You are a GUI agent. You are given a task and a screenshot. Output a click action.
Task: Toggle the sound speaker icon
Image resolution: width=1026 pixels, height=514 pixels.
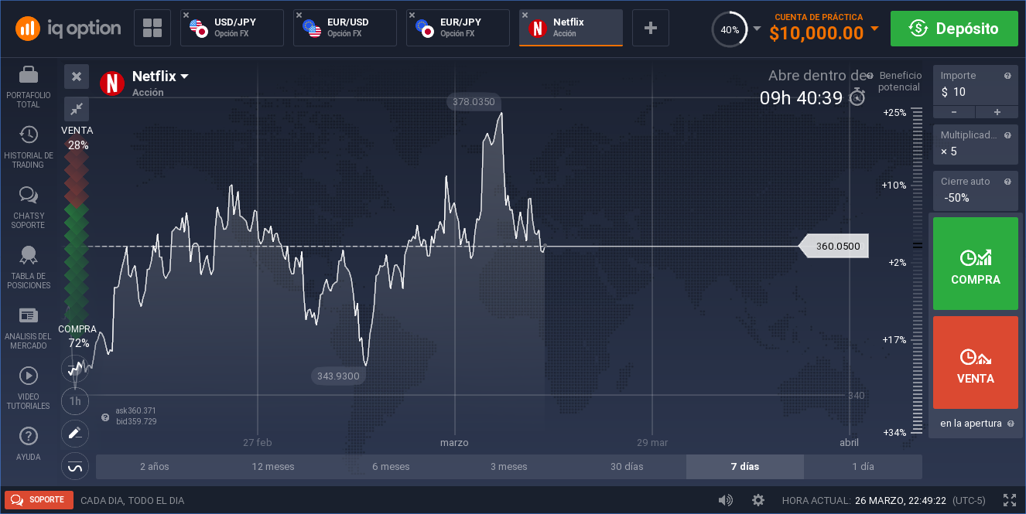point(725,500)
